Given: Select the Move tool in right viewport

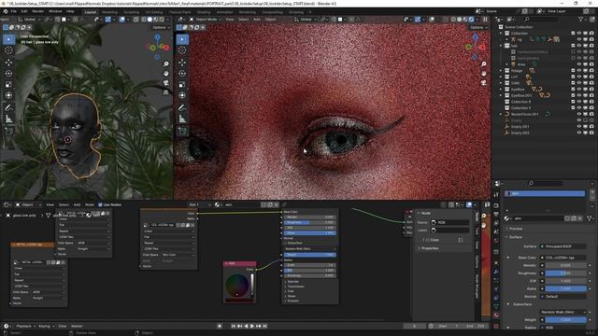Looking at the screenshot, I should point(182,63).
